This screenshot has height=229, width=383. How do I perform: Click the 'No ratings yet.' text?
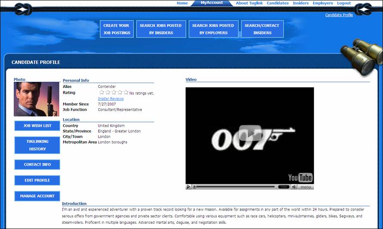[x=142, y=93]
